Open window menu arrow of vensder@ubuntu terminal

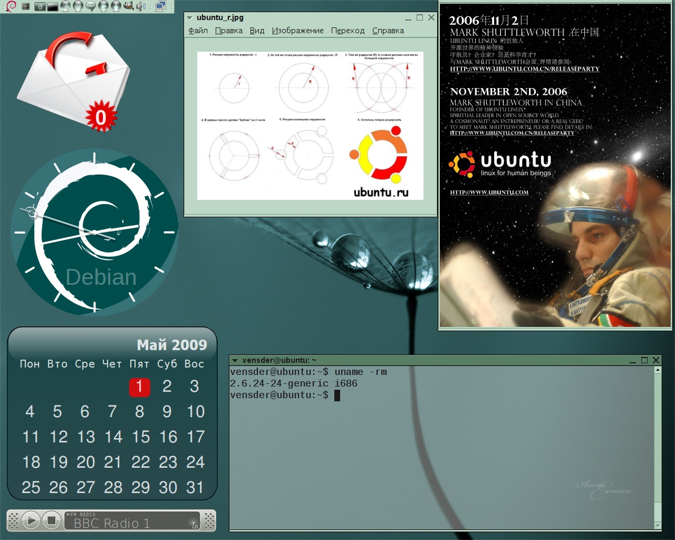click(235, 361)
